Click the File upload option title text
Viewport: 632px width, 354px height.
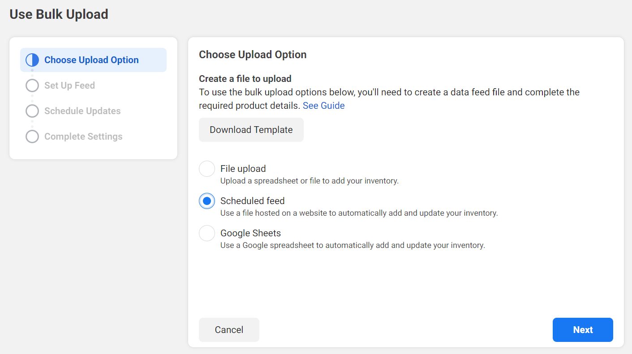pos(243,169)
